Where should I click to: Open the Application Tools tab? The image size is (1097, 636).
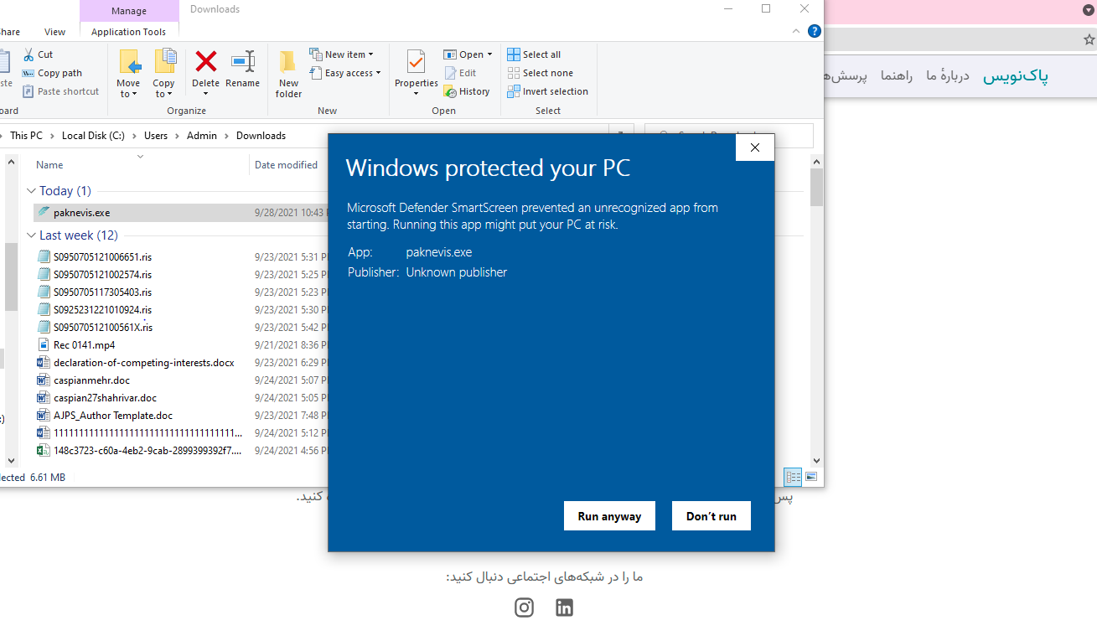(x=128, y=32)
